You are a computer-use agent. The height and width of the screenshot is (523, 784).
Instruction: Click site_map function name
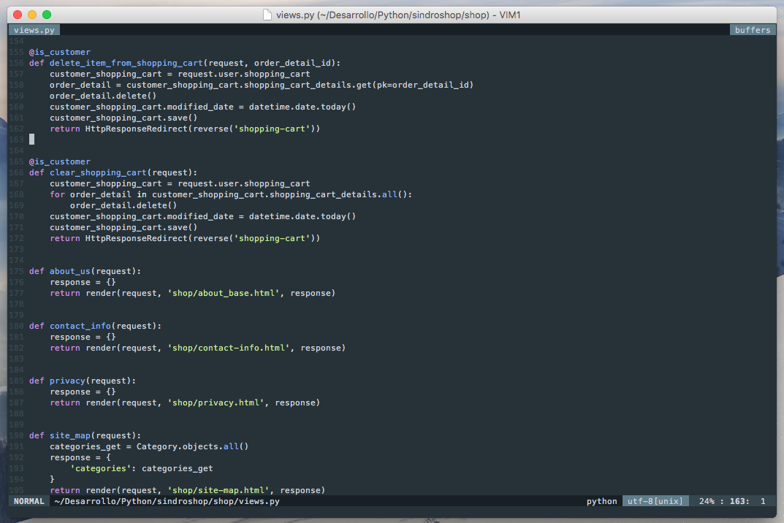[x=70, y=435]
